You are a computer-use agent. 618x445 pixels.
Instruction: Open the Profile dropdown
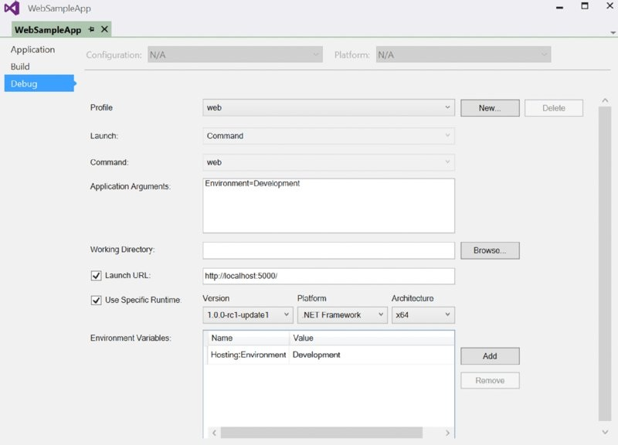point(329,107)
